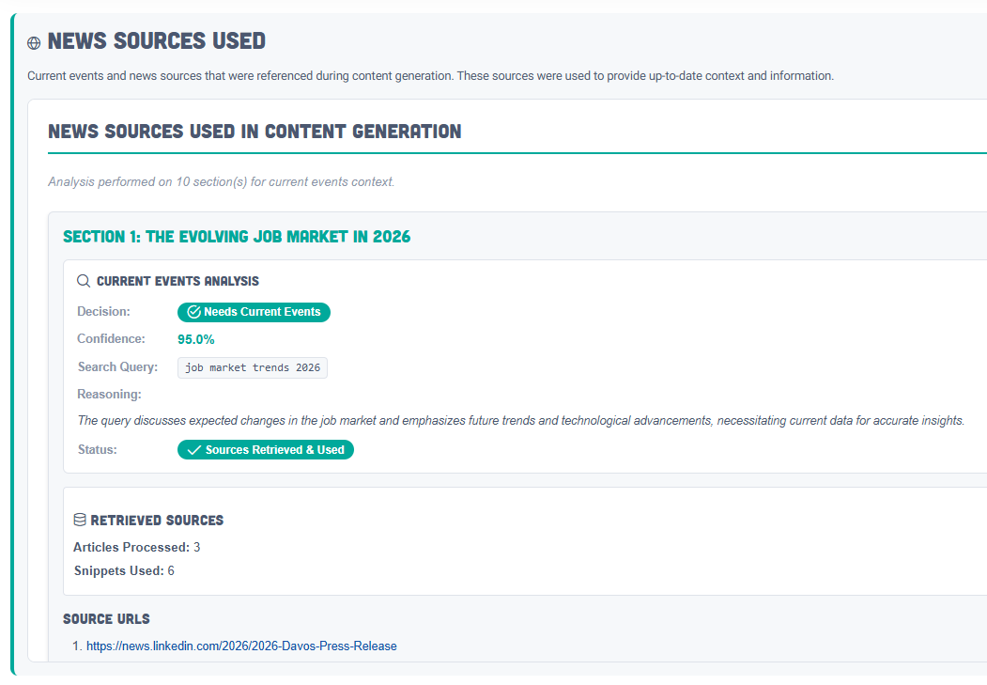Click the checkmark icon in Sources Retrieved badge
The width and height of the screenshot is (987, 685).
point(194,450)
